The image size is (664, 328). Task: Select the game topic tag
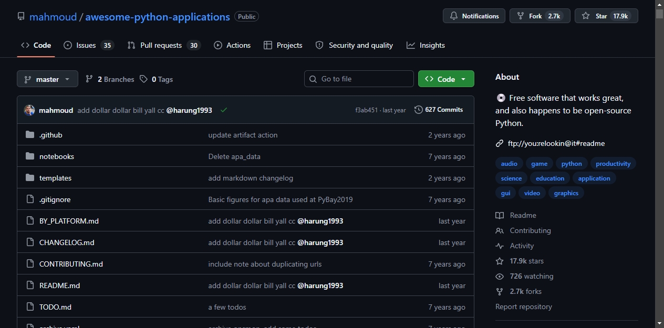click(x=539, y=164)
